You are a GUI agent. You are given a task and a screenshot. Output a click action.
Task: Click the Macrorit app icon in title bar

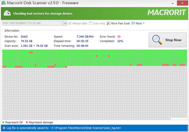click(x=4, y=3)
